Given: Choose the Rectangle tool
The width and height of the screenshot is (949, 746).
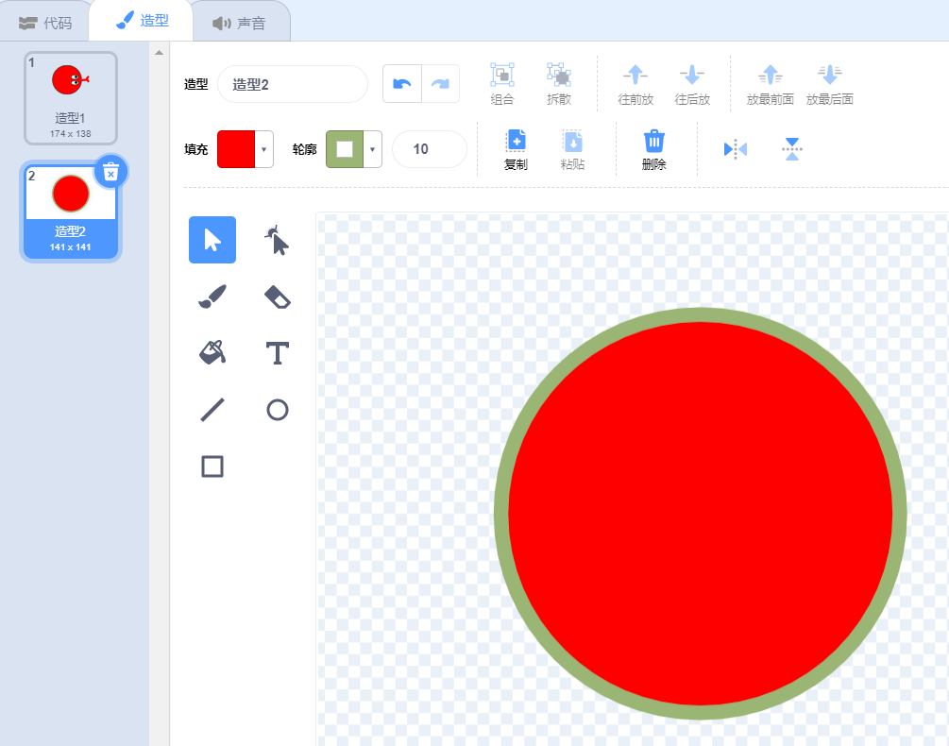Looking at the screenshot, I should pos(212,466).
